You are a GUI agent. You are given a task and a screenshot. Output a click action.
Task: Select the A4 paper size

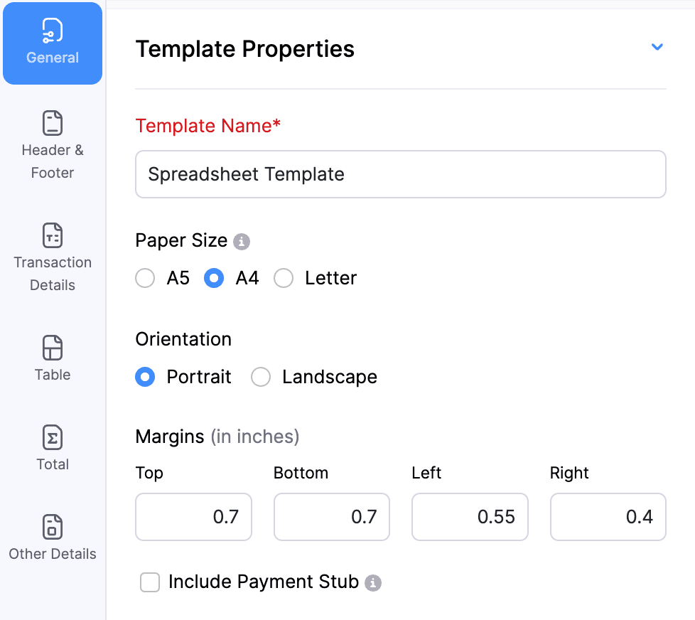tap(214, 278)
